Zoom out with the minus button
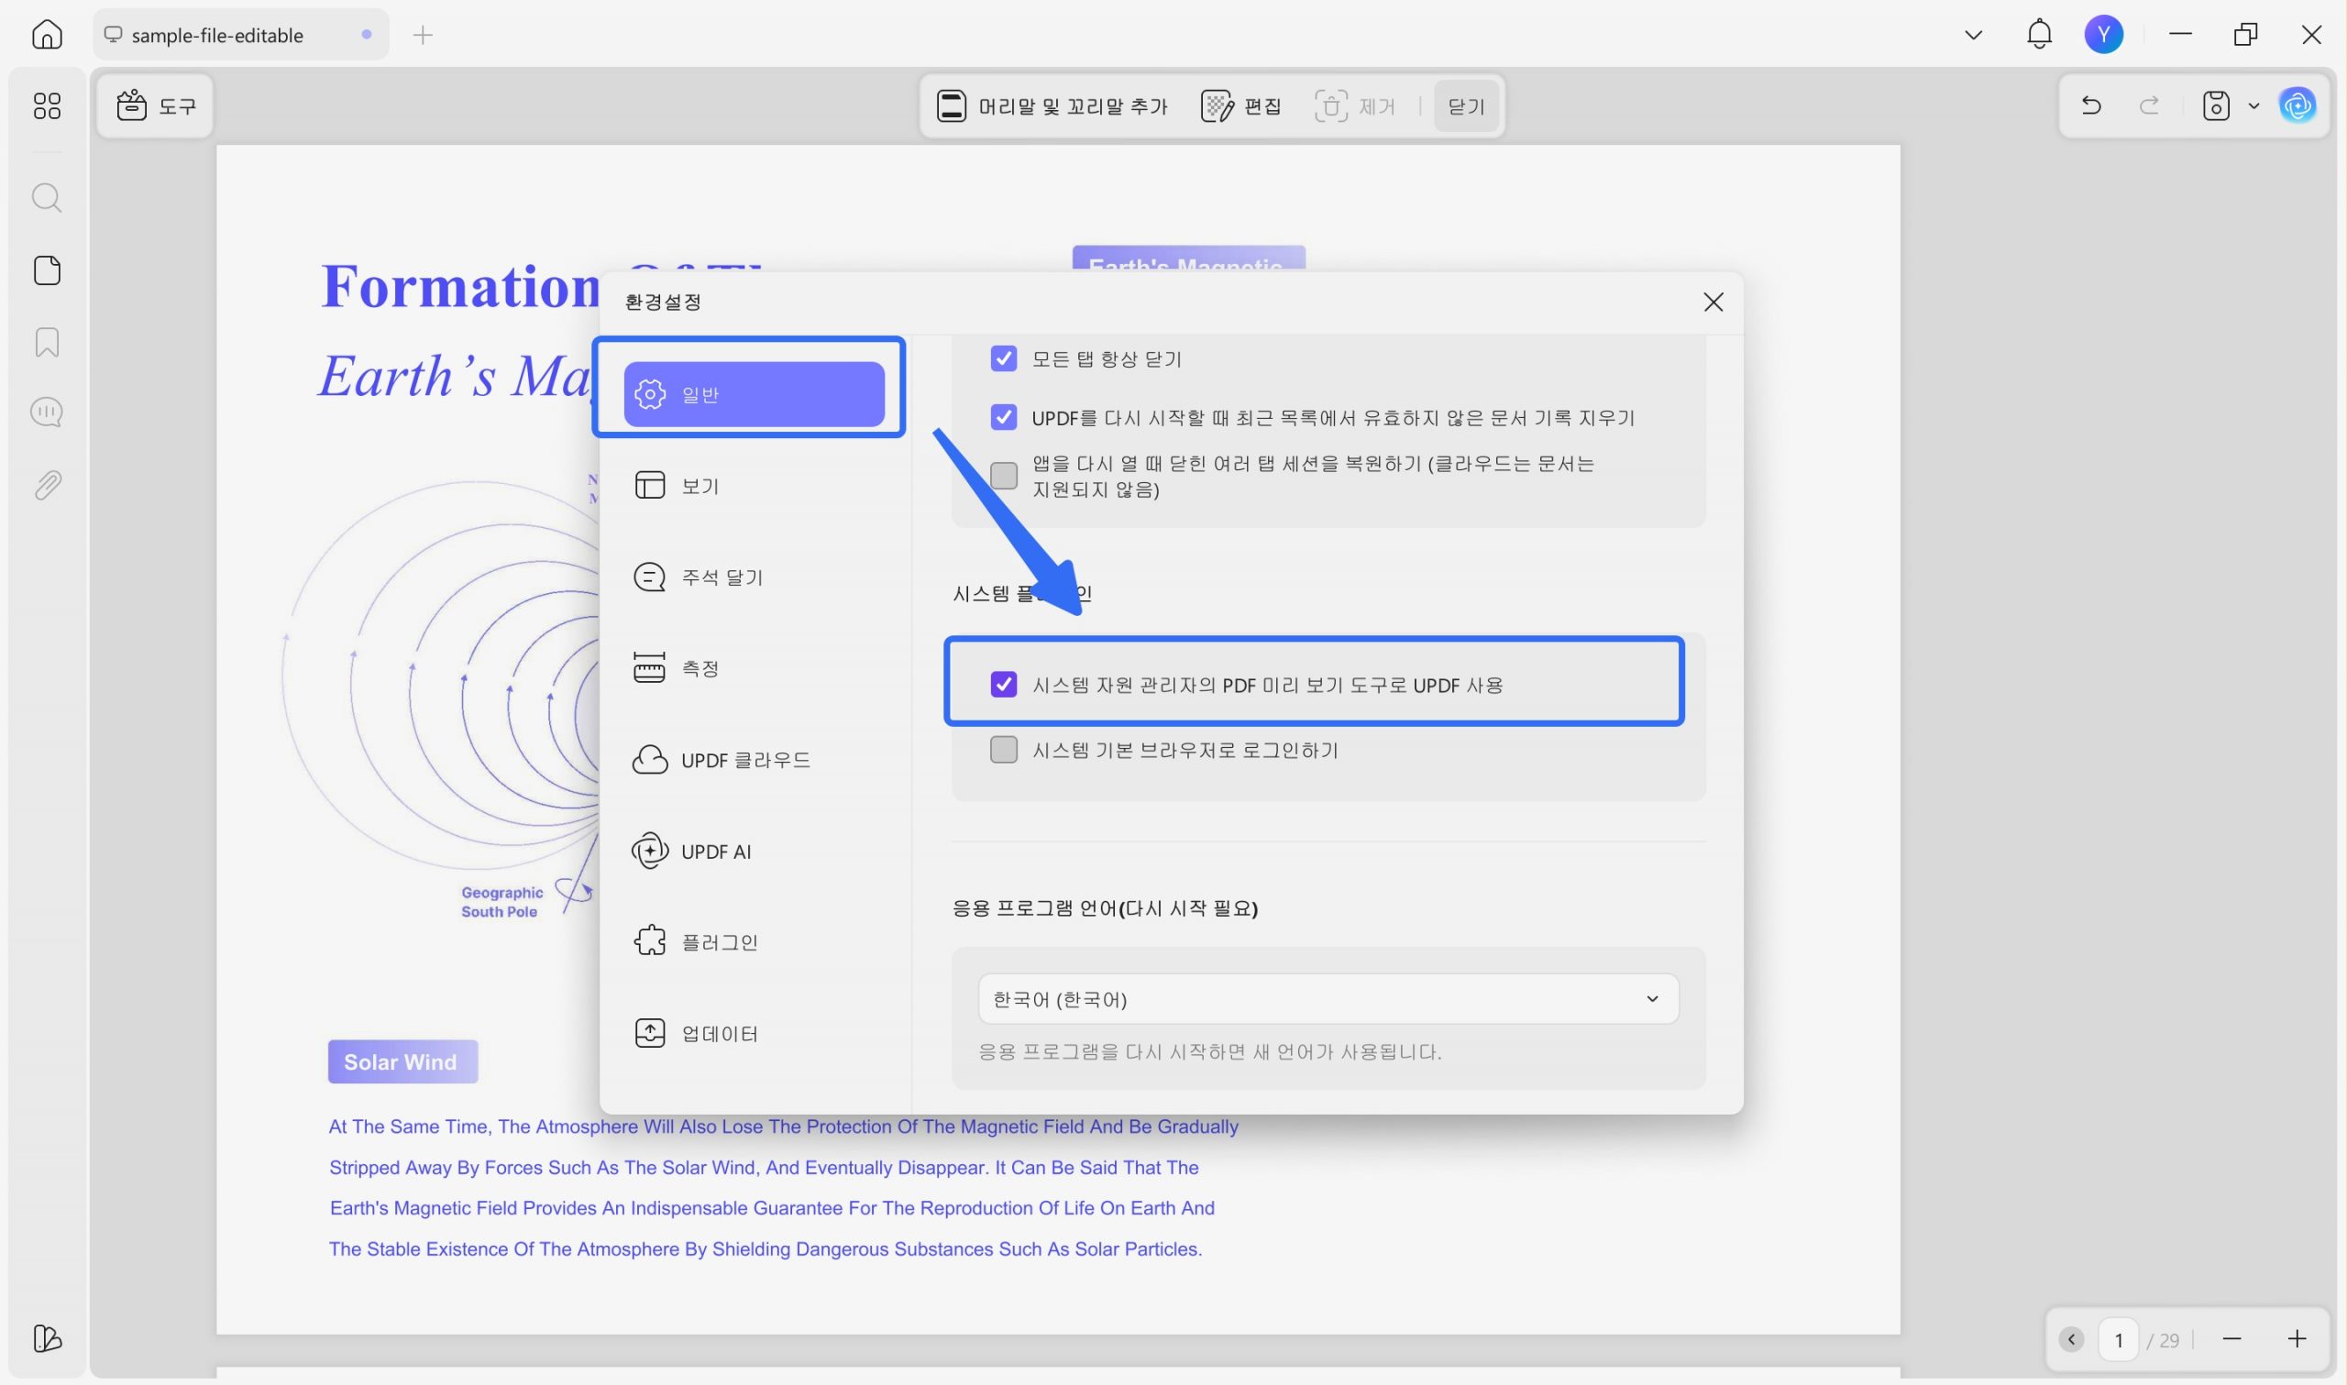This screenshot has width=2347, height=1385. 2231,1339
